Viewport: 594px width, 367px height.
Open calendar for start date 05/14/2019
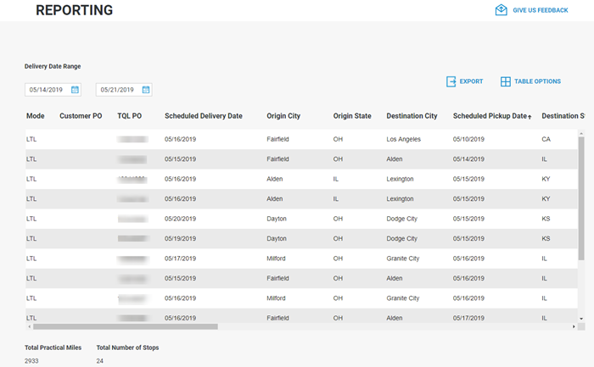click(75, 90)
